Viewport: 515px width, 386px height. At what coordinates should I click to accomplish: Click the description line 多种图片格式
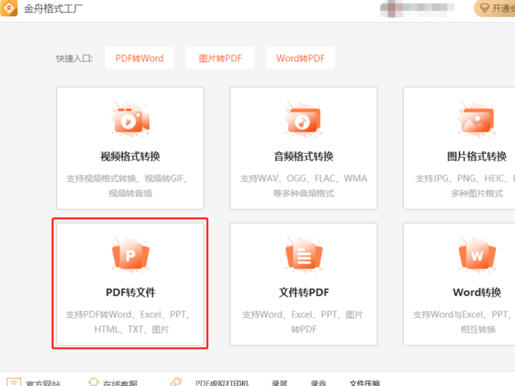tap(477, 194)
